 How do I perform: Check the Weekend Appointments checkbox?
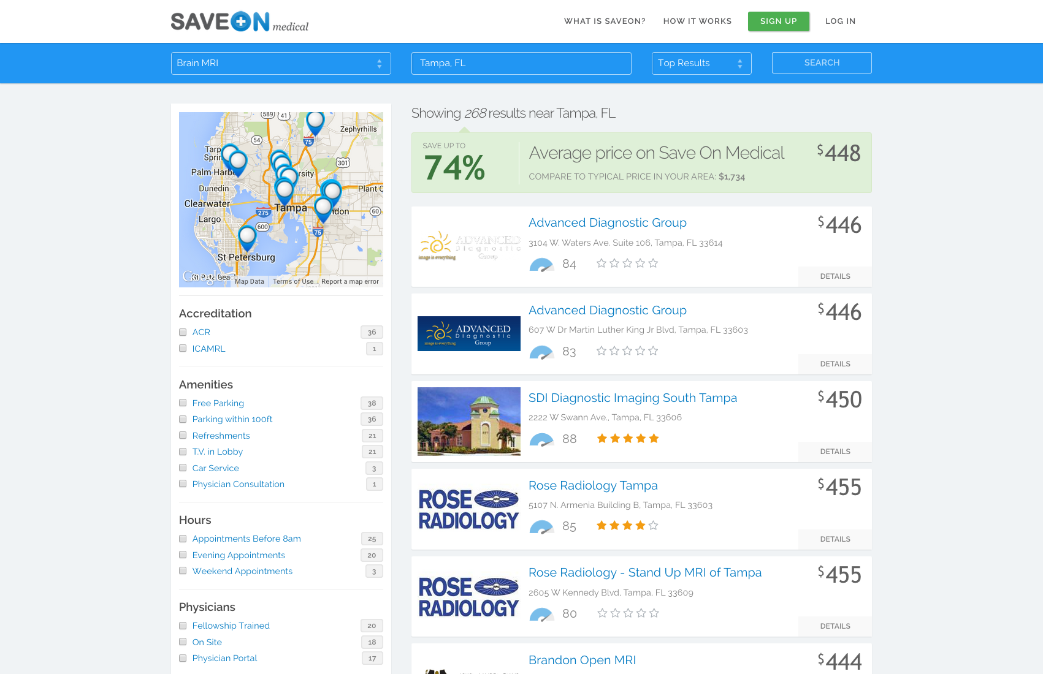tap(183, 570)
